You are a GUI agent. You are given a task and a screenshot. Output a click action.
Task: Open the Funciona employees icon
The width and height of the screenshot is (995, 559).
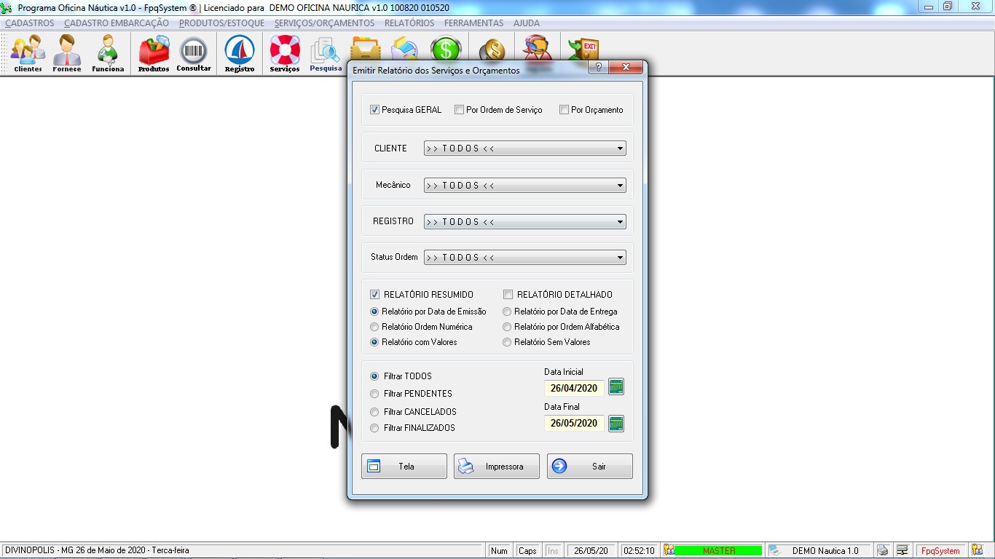[x=108, y=54]
